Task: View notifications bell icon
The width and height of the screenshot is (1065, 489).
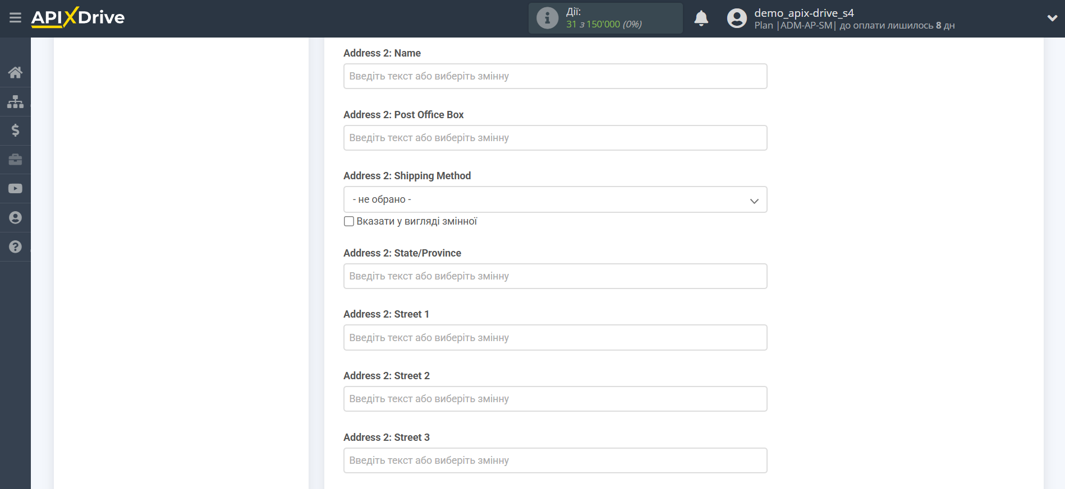Action: tap(701, 18)
